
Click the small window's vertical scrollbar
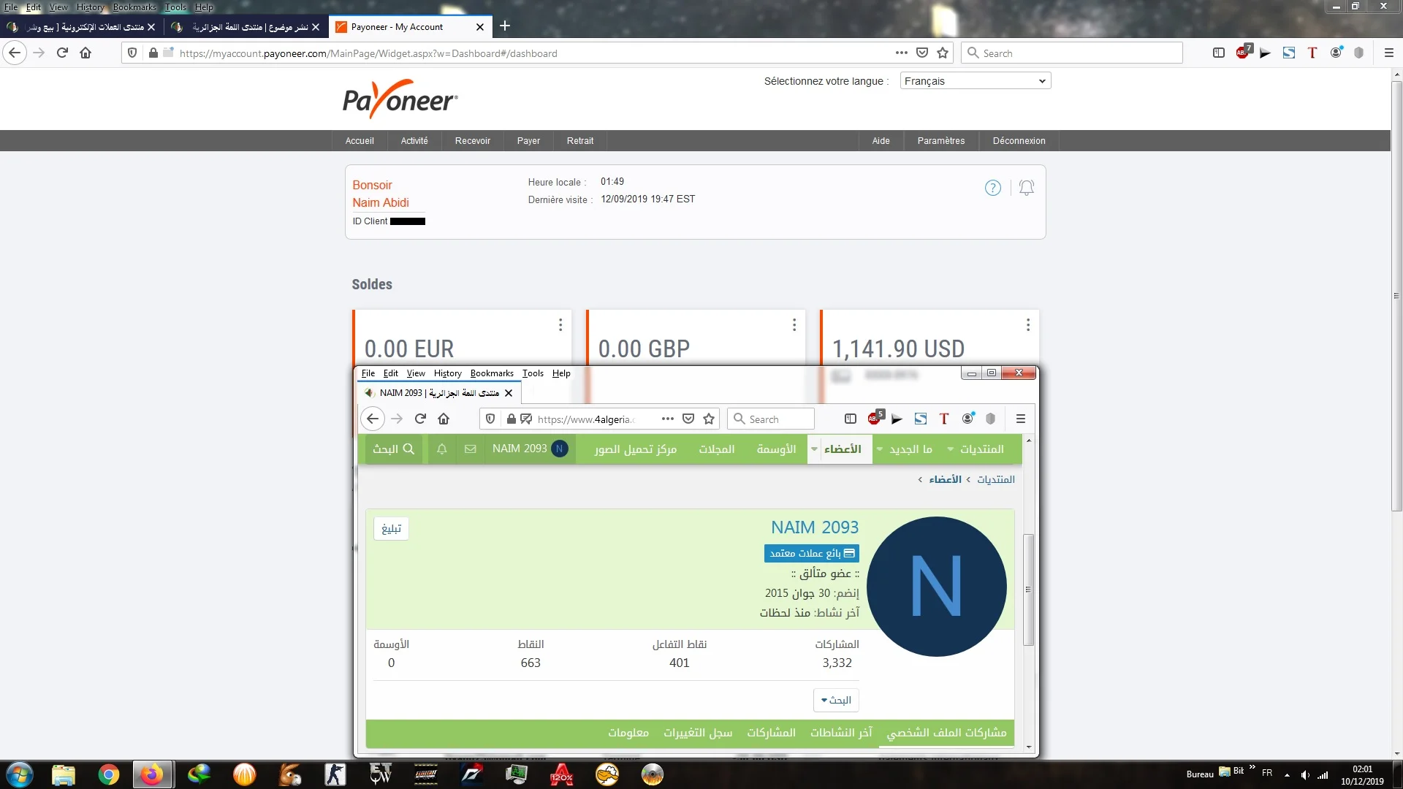coord(1028,589)
